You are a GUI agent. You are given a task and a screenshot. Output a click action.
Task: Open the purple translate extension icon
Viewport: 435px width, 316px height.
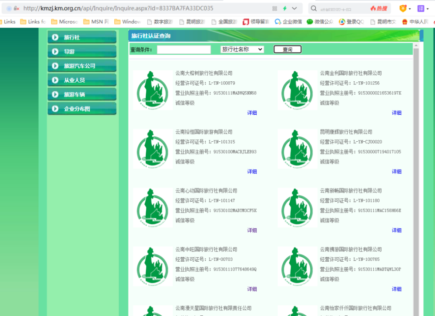click(421, 9)
